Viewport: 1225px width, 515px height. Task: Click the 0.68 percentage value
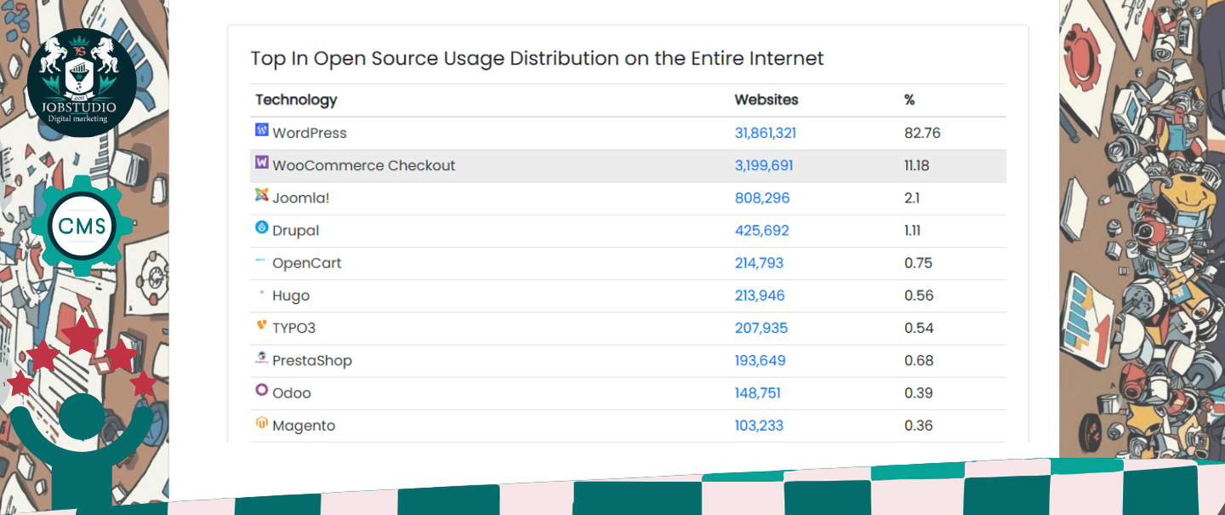click(x=919, y=360)
